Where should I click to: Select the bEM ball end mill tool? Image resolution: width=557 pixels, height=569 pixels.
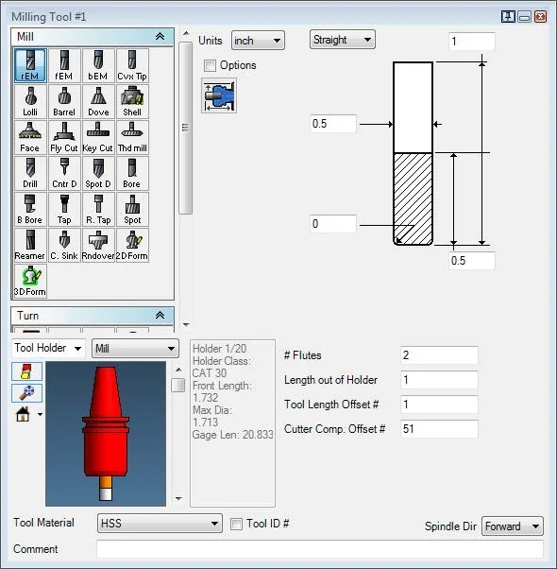[x=98, y=65]
